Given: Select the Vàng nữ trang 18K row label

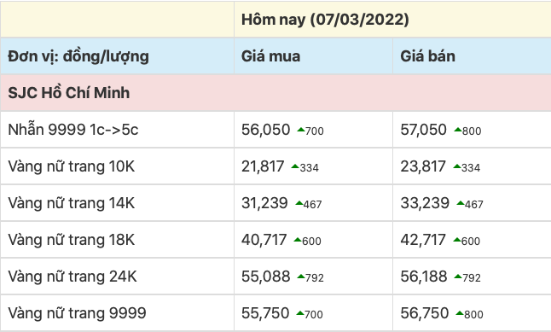Looking at the screenshot, I should coord(72,240).
